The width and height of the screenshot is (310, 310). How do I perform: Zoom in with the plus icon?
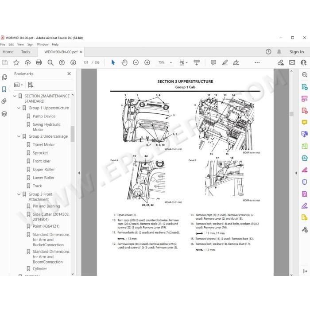pyautogui.click(x=147, y=63)
